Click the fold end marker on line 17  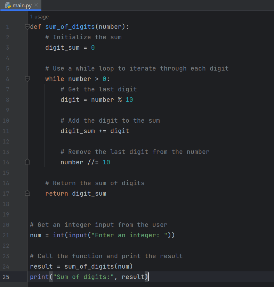click(x=27, y=193)
